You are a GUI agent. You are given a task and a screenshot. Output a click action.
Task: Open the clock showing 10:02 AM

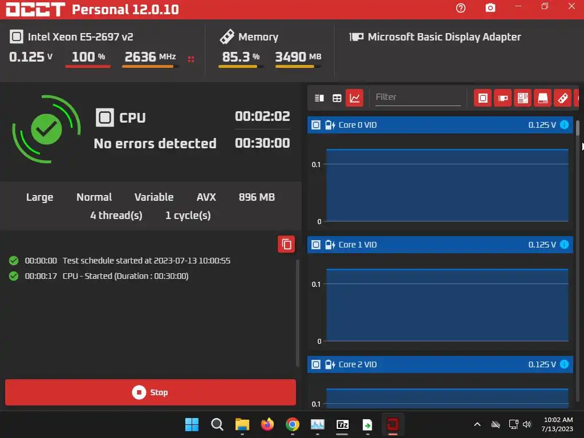[558, 424]
